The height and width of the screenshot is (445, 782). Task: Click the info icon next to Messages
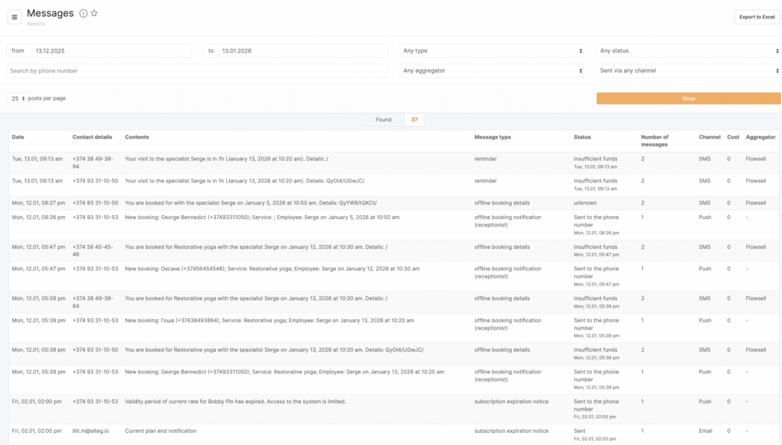coord(83,14)
